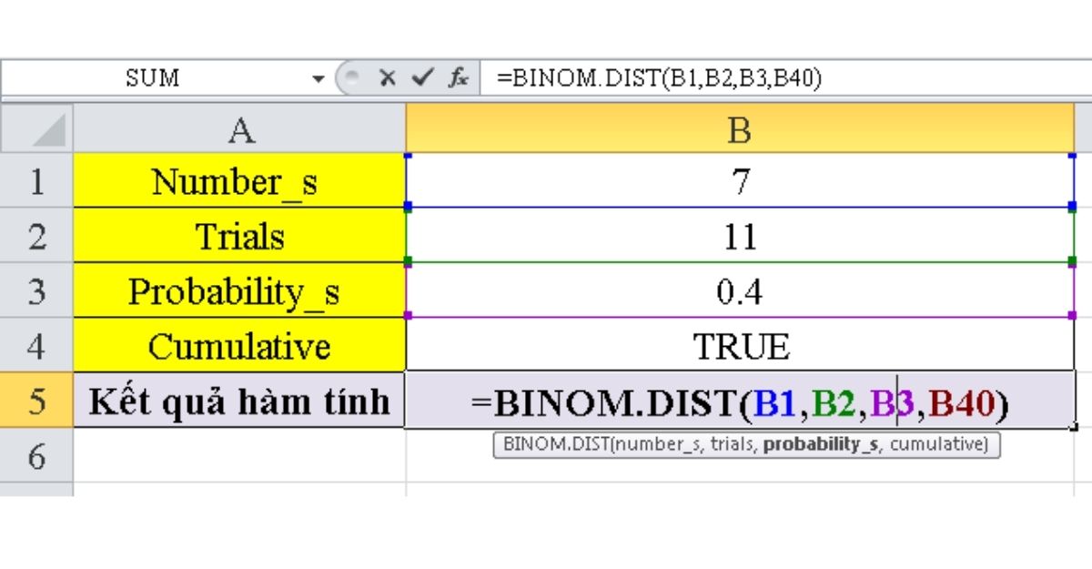Screen dimensions: 1092x569
Task: Select cell B2 containing 11
Action: tap(739, 237)
